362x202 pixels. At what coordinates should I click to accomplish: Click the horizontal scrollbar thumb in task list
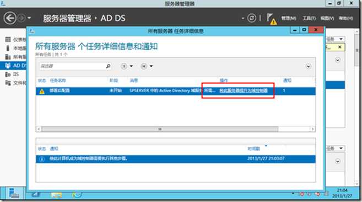tap(160, 129)
